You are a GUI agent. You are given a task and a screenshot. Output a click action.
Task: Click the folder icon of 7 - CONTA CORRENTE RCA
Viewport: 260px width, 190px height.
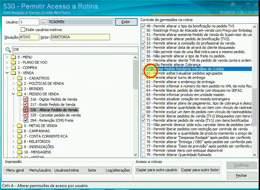tap(19, 136)
